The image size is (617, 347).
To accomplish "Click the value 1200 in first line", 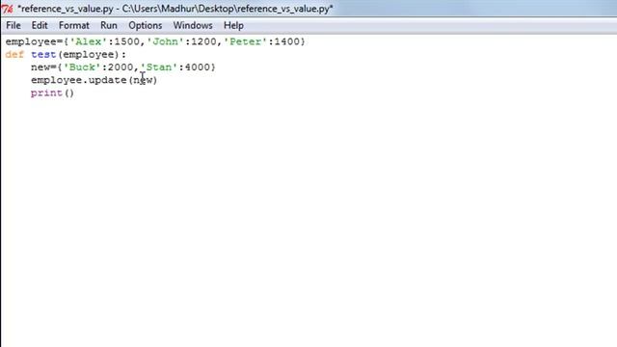I will click(203, 41).
